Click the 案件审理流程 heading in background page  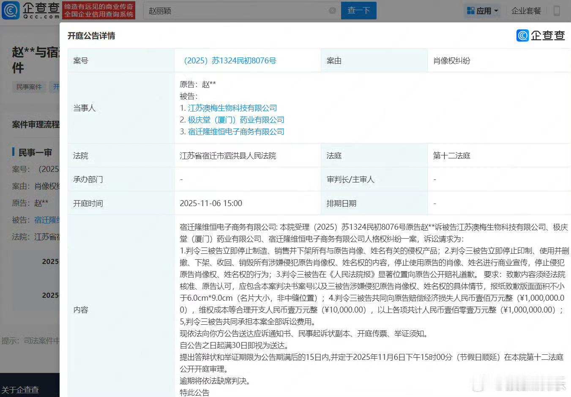(36, 125)
